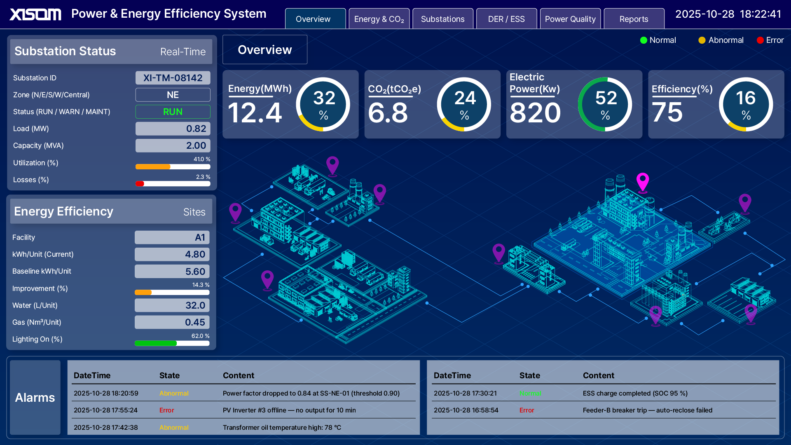Click the Overview heading button
The image size is (791, 445).
coord(265,50)
